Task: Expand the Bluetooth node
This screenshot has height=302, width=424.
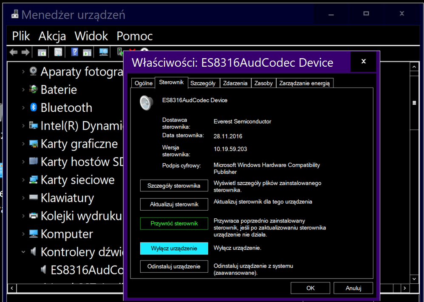Action: [x=23, y=107]
